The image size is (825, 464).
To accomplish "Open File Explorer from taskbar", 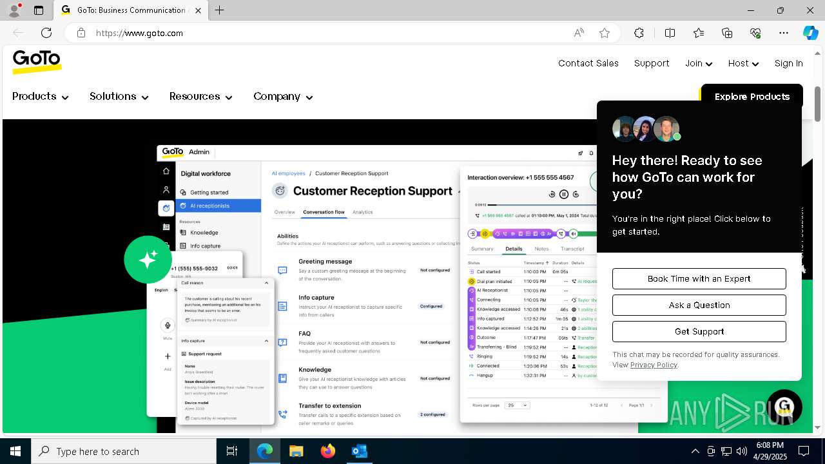I will (x=296, y=451).
